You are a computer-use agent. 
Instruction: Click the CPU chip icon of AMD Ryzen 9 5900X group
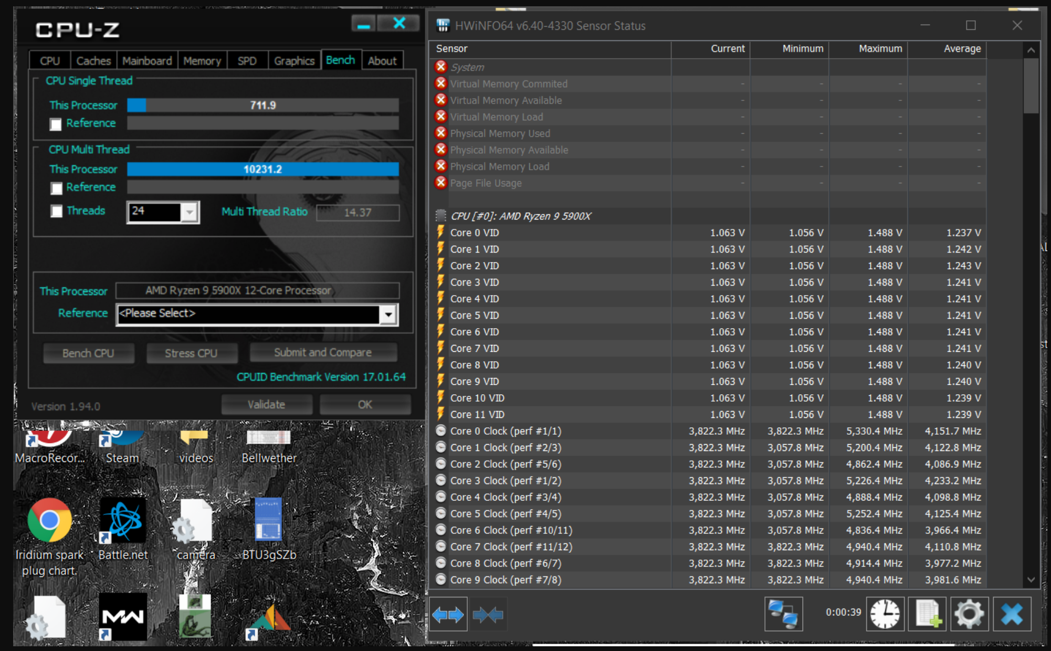(441, 216)
